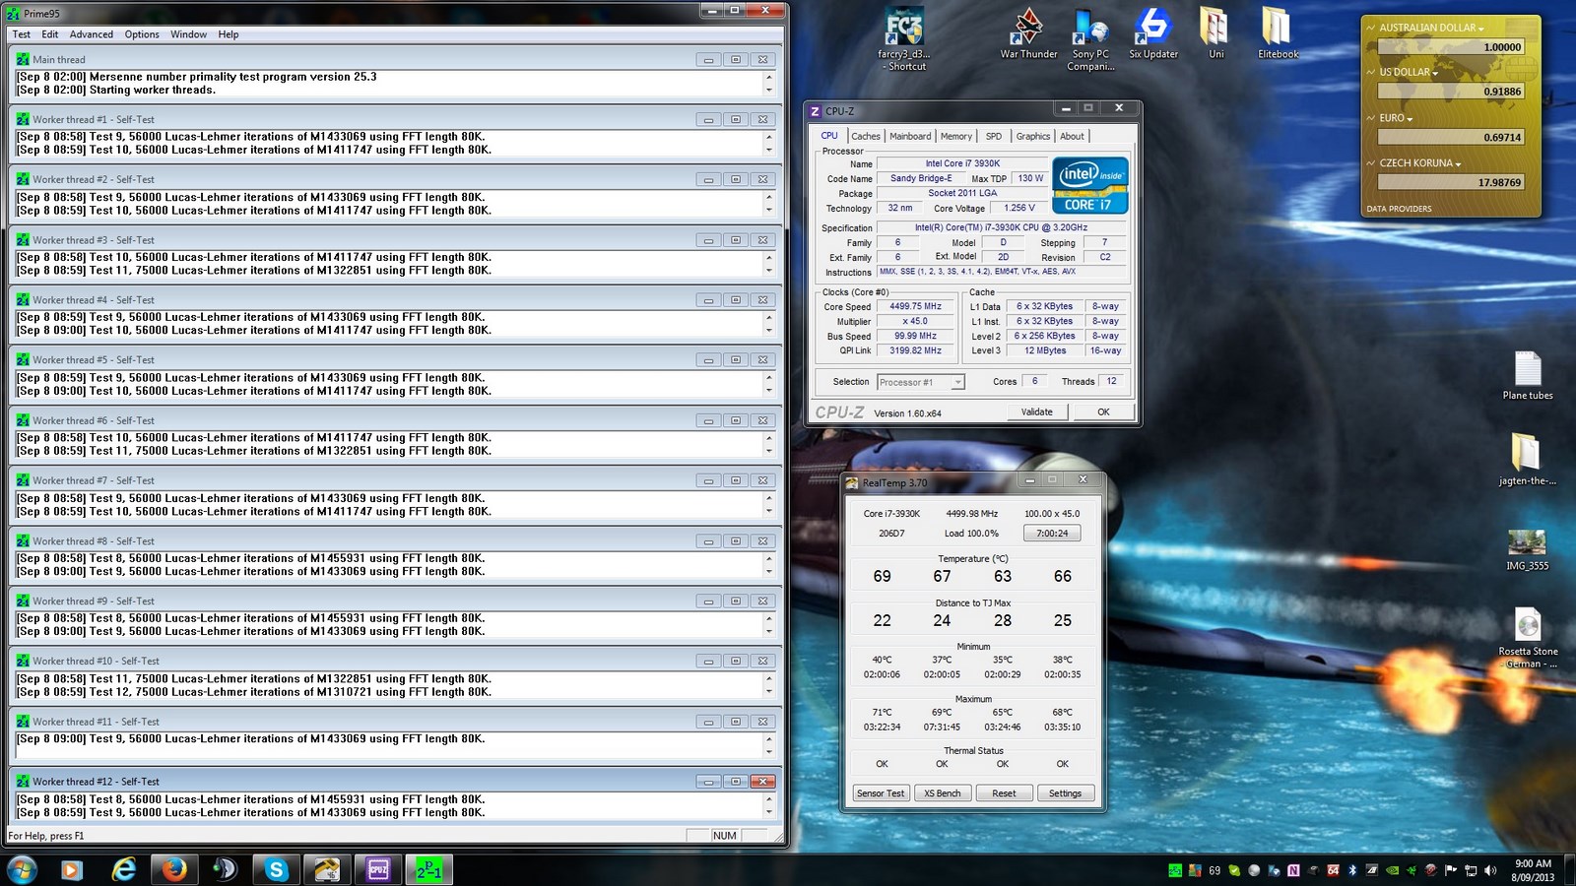
Task: Open the Window menu in Prime95
Action: click(188, 34)
